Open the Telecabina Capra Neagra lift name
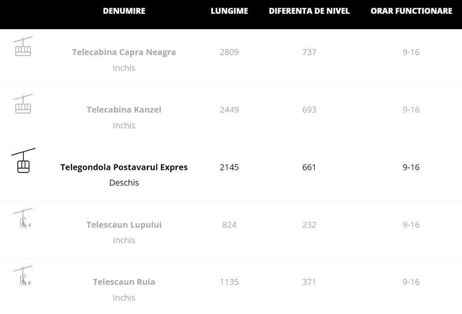The image size is (462, 314). [x=124, y=52]
